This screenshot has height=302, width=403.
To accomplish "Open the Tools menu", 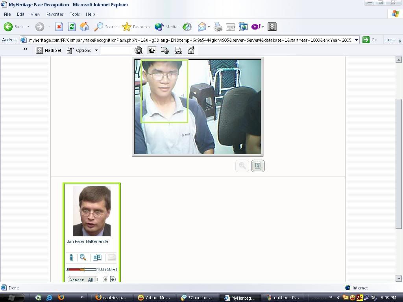I will click(75, 15).
